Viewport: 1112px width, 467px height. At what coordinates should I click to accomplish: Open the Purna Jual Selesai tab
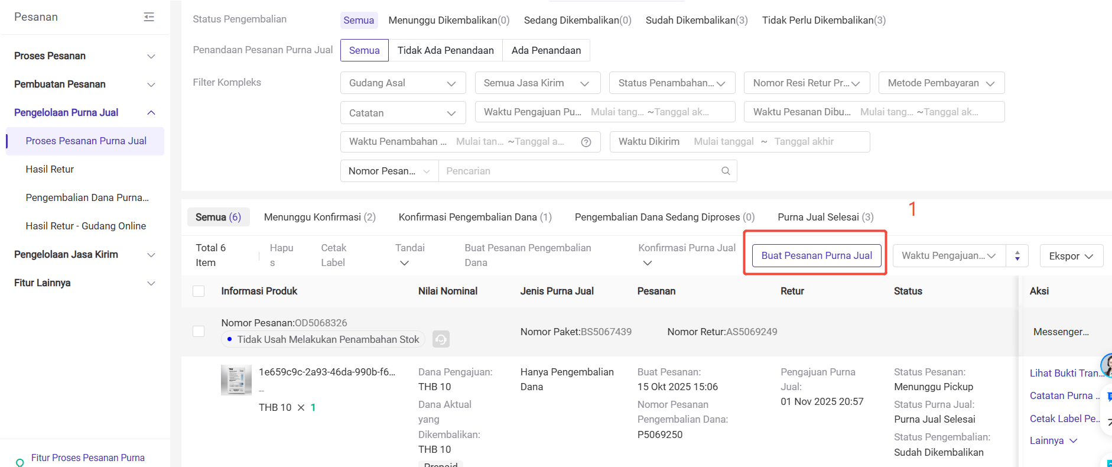click(x=825, y=218)
